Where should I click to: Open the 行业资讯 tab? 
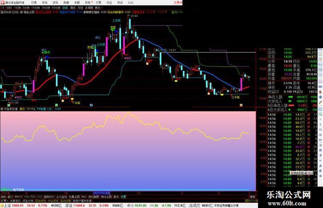click(53, 200)
